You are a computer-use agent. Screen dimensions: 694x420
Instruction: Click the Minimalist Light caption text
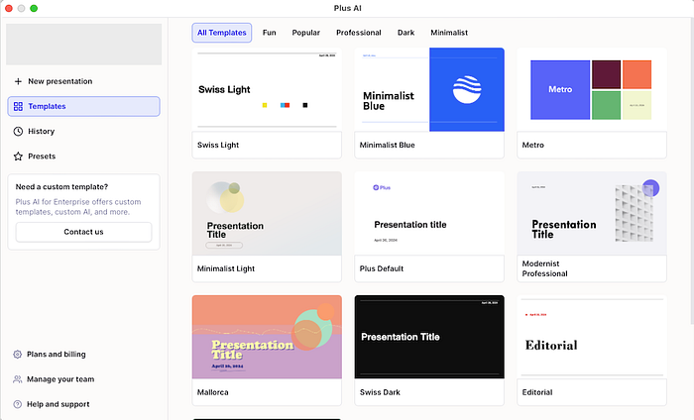pos(226,268)
